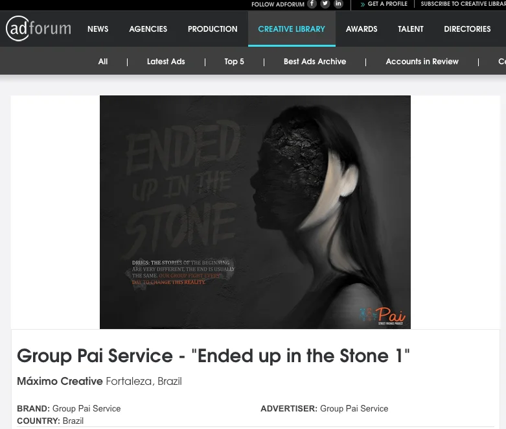Screen dimensions: 506x429
Task: Click the AdForum logo
Action: coord(38,29)
